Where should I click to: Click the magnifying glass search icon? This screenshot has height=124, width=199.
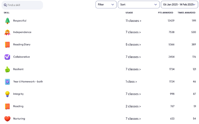(5, 5)
